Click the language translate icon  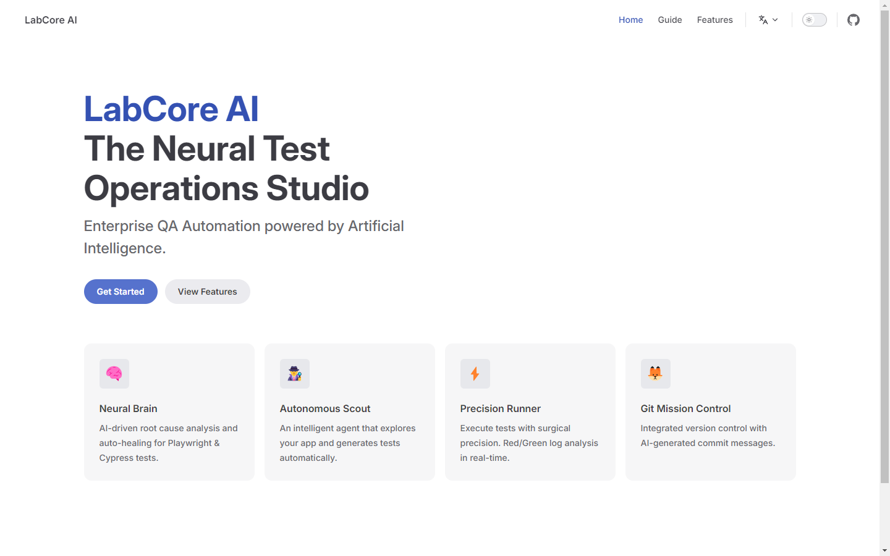point(764,19)
